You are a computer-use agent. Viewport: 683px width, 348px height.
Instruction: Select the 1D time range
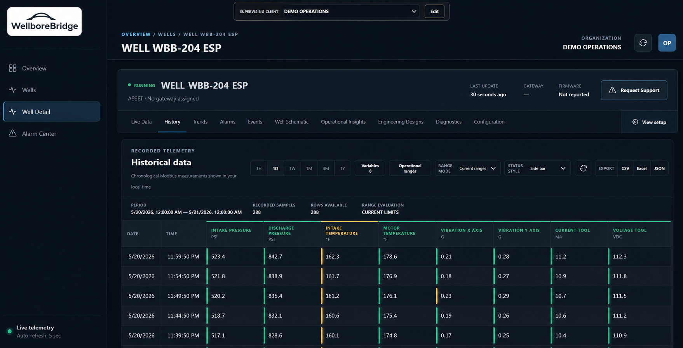[275, 168]
